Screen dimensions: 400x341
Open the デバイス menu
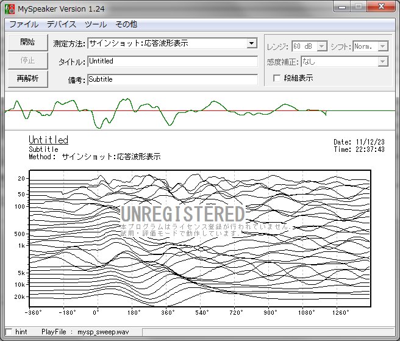62,24
